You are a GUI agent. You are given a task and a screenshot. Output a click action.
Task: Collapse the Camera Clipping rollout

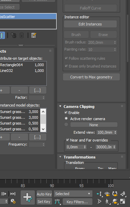pos(60,106)
